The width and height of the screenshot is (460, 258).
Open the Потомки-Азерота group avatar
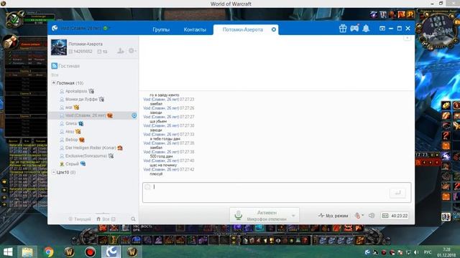(x=59, y=47)
